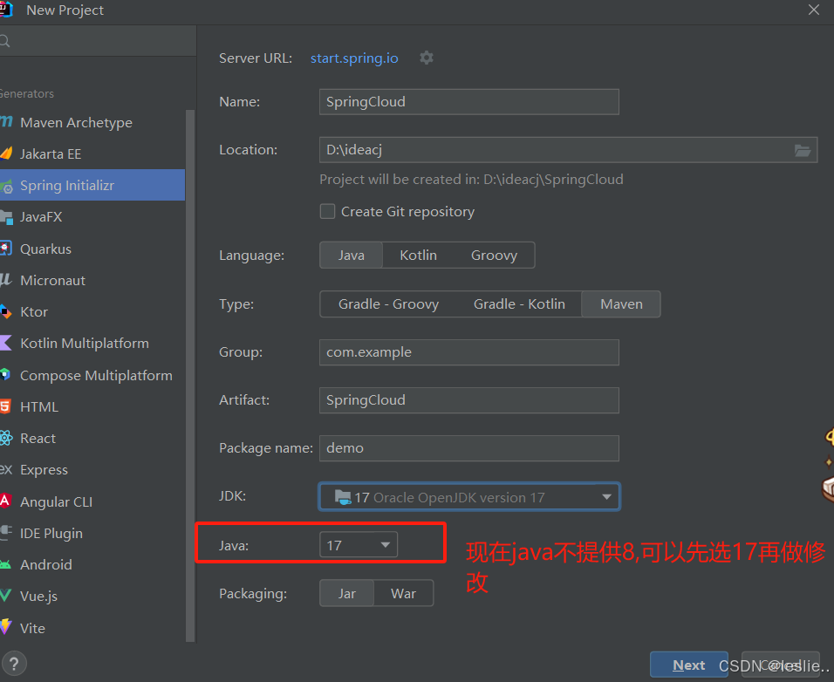
Task: Click the Location path field
Action: [x=568, y=150]
